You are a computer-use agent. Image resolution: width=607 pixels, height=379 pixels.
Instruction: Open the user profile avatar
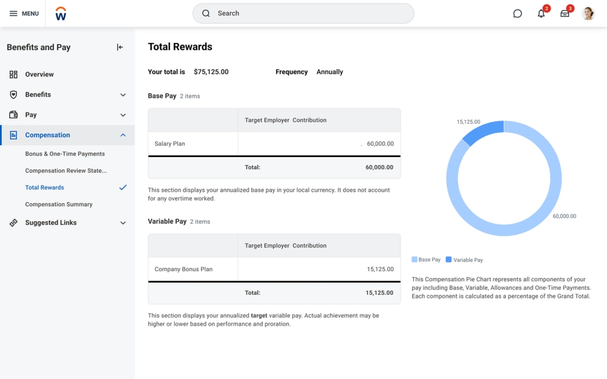588,13
